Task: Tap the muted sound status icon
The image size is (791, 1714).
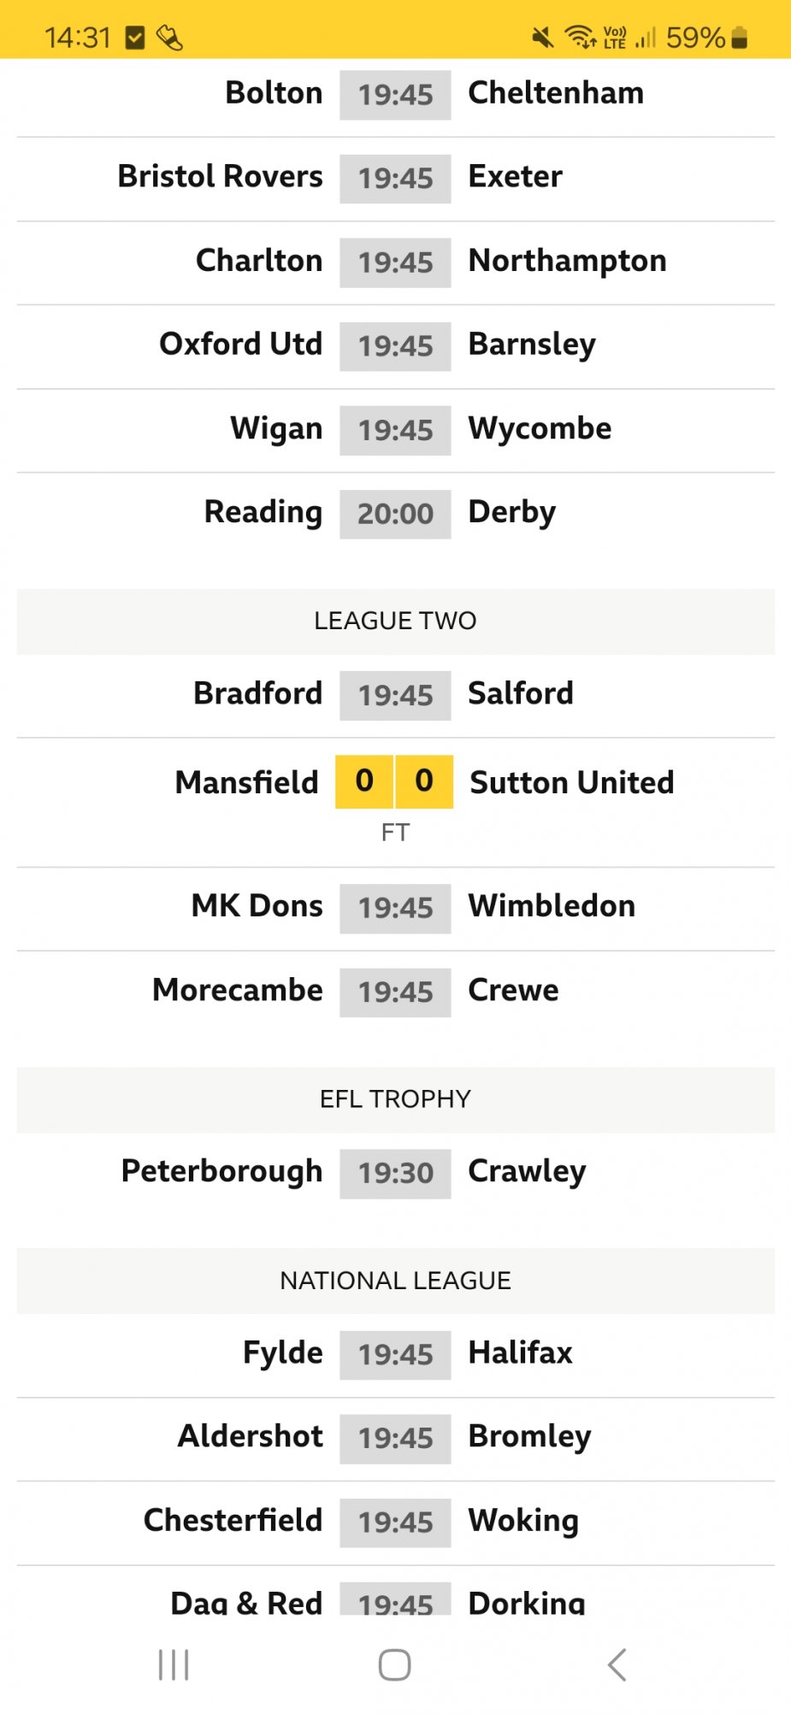Action: [x=542, y=38]
